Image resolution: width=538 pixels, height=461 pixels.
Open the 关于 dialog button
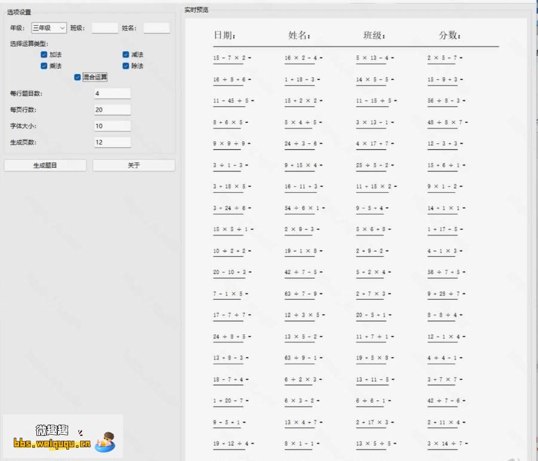pos(134,165)
